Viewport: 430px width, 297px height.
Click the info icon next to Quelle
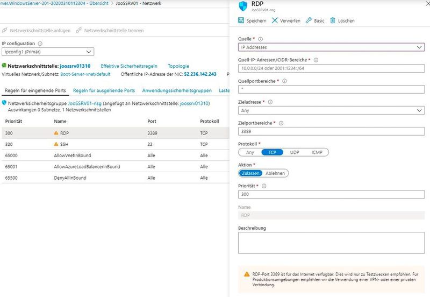coord(261,39)
